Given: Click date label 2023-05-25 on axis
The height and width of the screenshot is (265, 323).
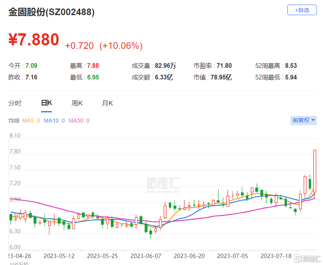Looking at the screenshot, I should (102, 256).
